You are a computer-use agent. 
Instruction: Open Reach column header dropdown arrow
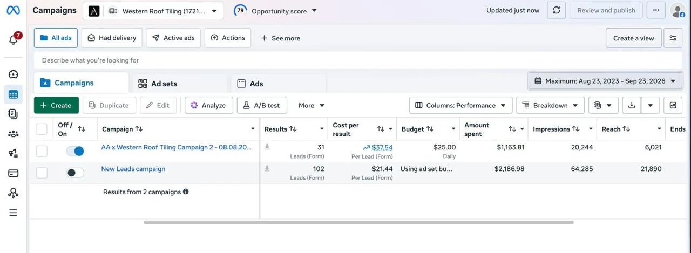pos(659,129)
